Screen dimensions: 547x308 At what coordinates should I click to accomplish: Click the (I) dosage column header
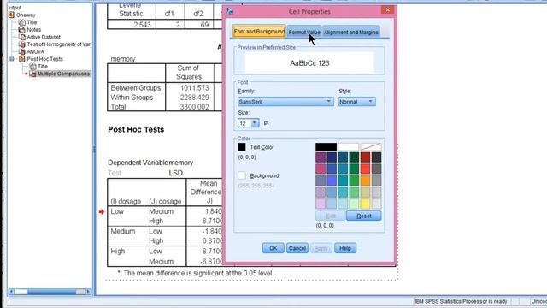coord(126,202)
